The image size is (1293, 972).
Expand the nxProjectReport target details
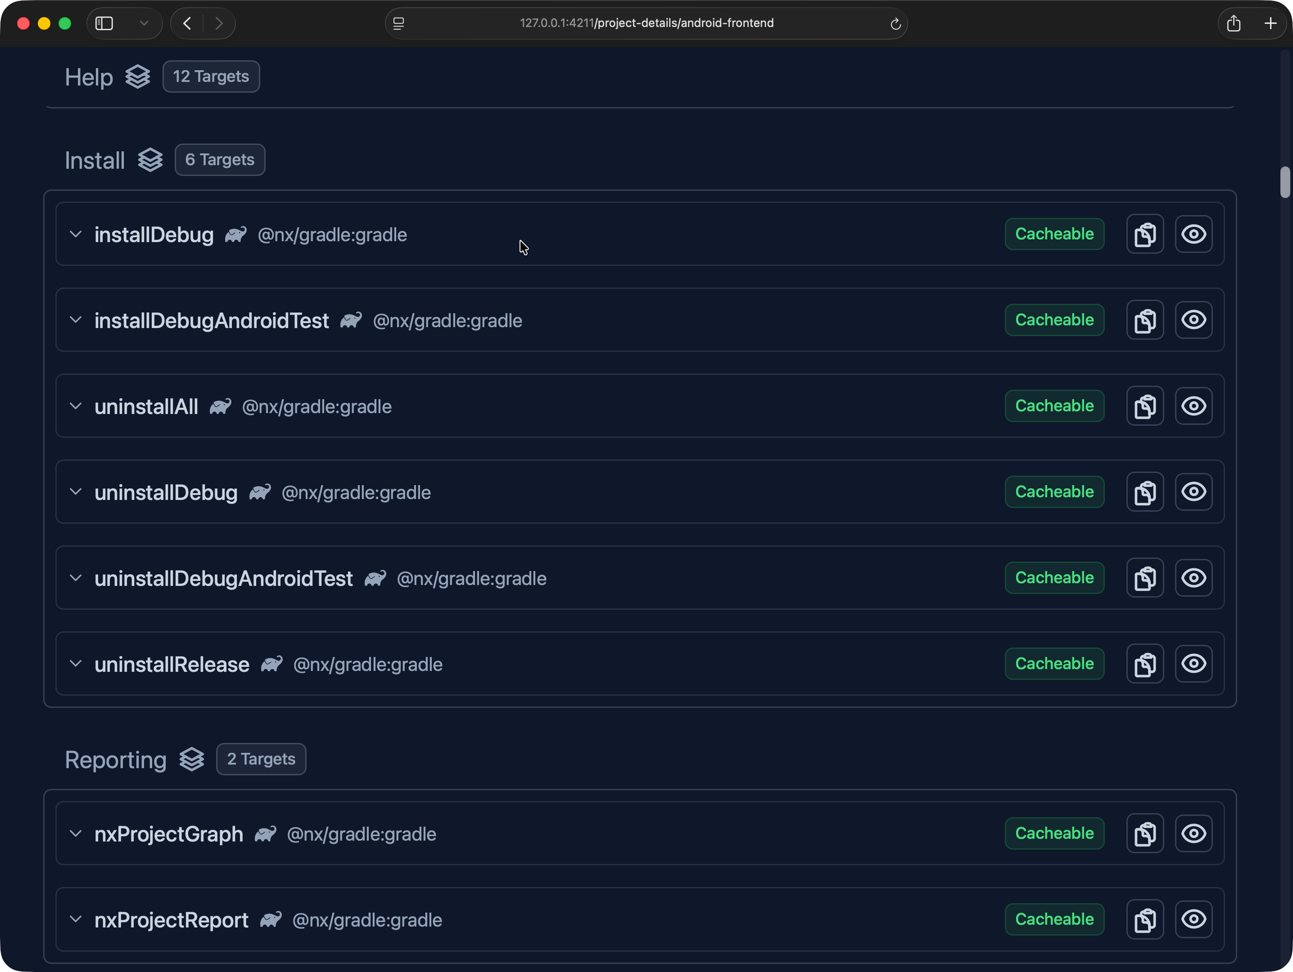[x=75, y=919]
